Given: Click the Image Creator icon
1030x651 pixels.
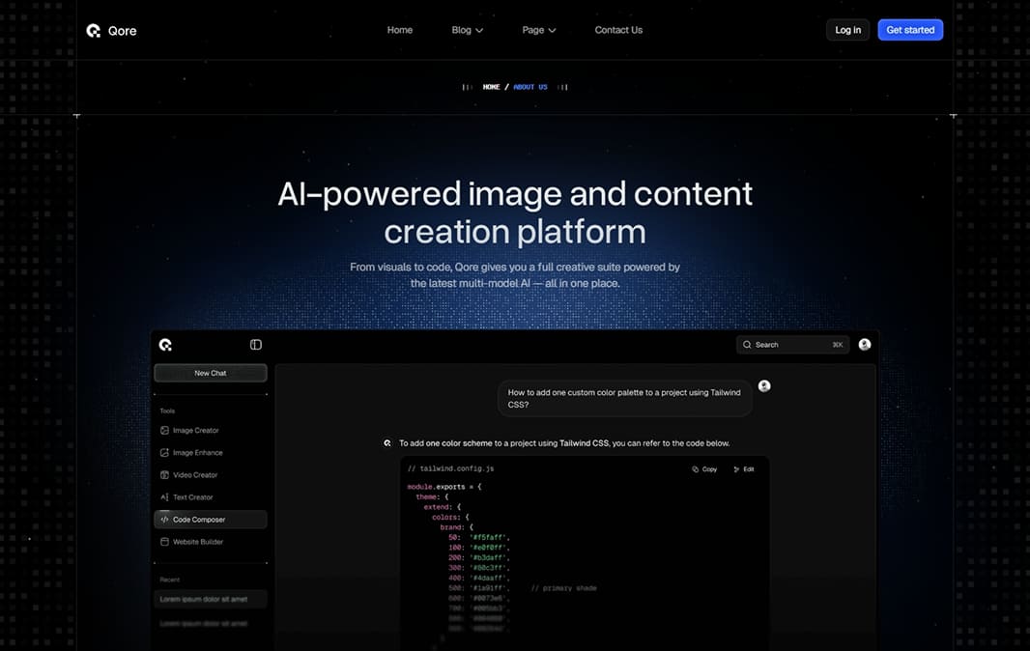Looking at the screenshot, I should [x=164, y=431].
